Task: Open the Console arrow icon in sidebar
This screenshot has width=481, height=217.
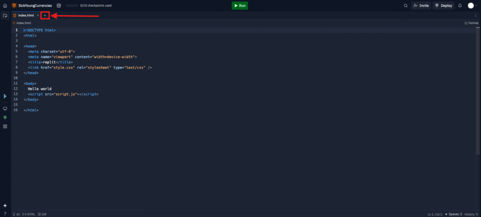Action: coord(5,96)
